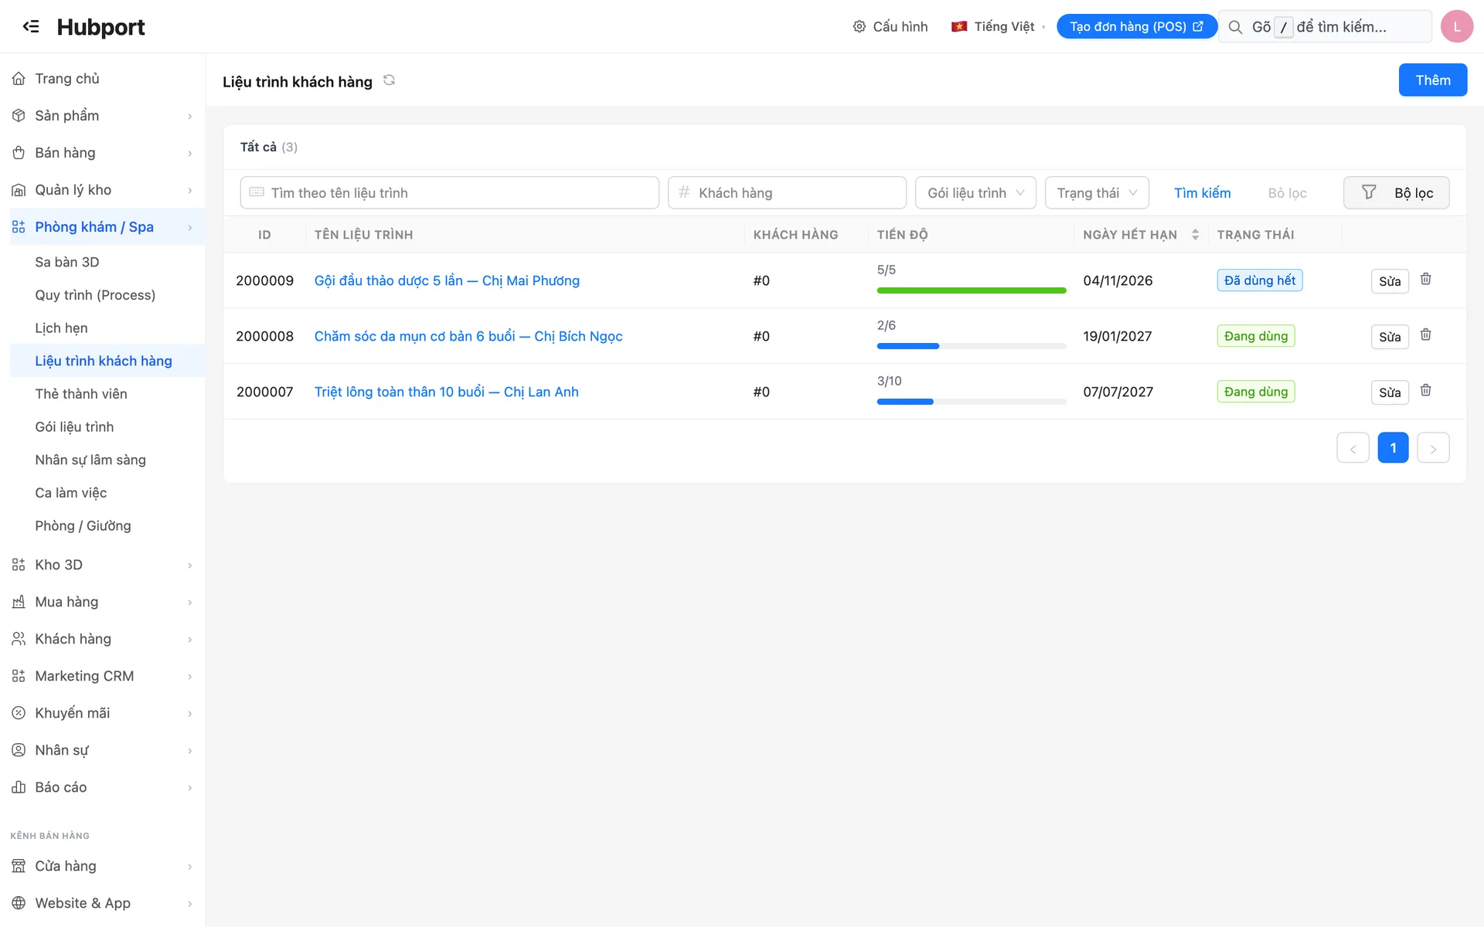
Task: Open Lịch hẹn submenu item
Action: 107,328
